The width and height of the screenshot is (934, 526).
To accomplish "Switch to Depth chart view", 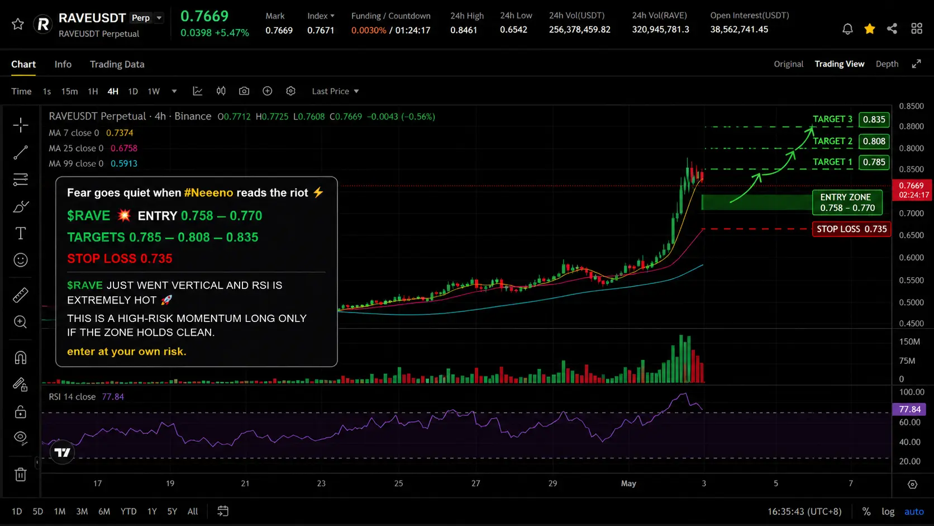I will coord(887,64).
